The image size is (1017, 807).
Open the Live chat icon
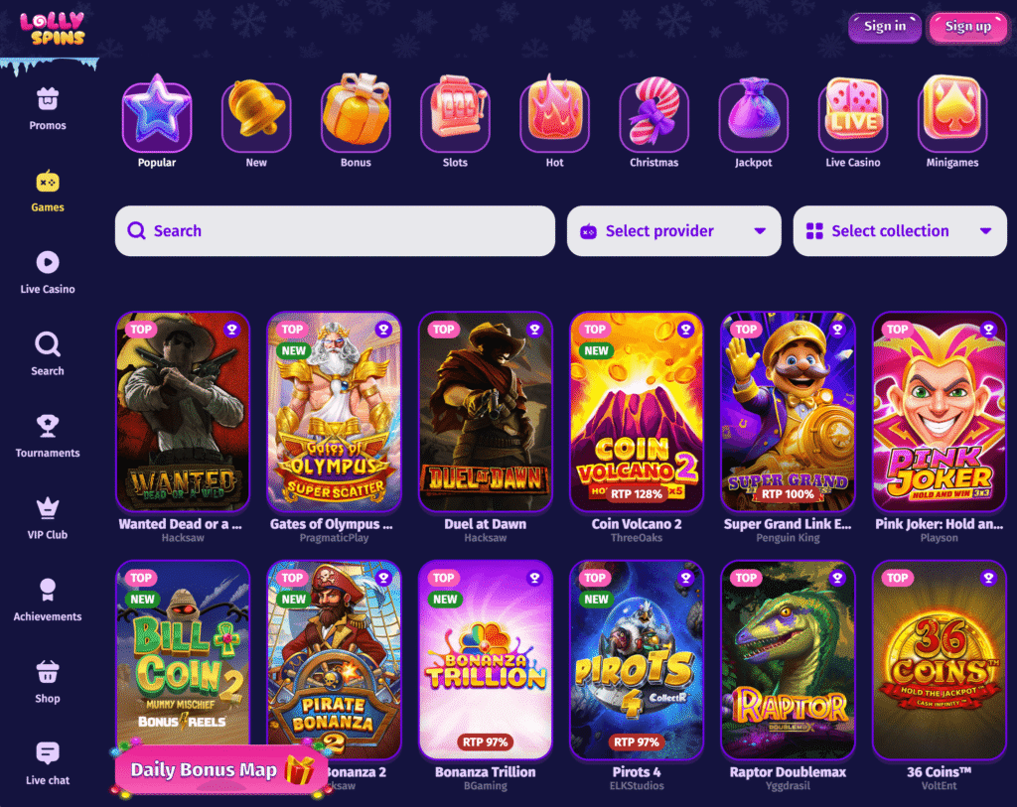coord(48,753)
